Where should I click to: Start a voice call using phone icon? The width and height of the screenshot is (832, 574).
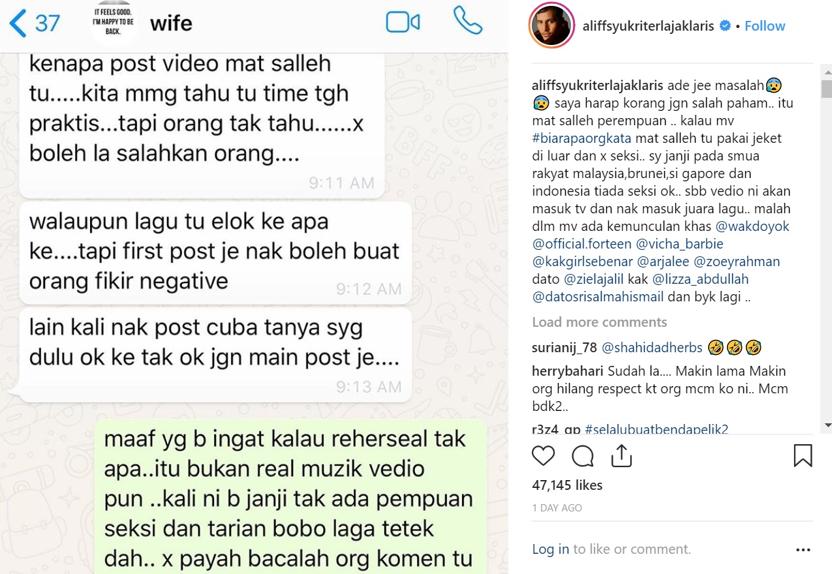pos(467,22)
